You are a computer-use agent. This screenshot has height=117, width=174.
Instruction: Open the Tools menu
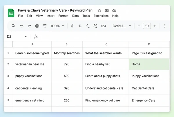click(86, 16)
